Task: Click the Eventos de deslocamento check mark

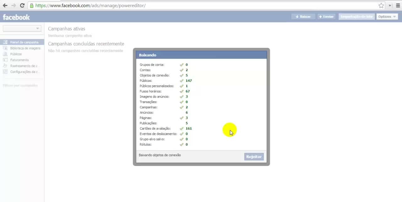Action: pyautogui.click(x=182, y=134)
